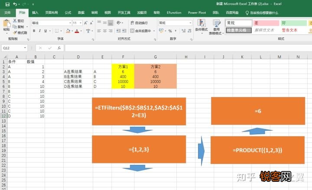Viewport: 312px width, 190px height.
Task: Toggle wrap text (自动换行)
Action: click(x=139, y=23)
